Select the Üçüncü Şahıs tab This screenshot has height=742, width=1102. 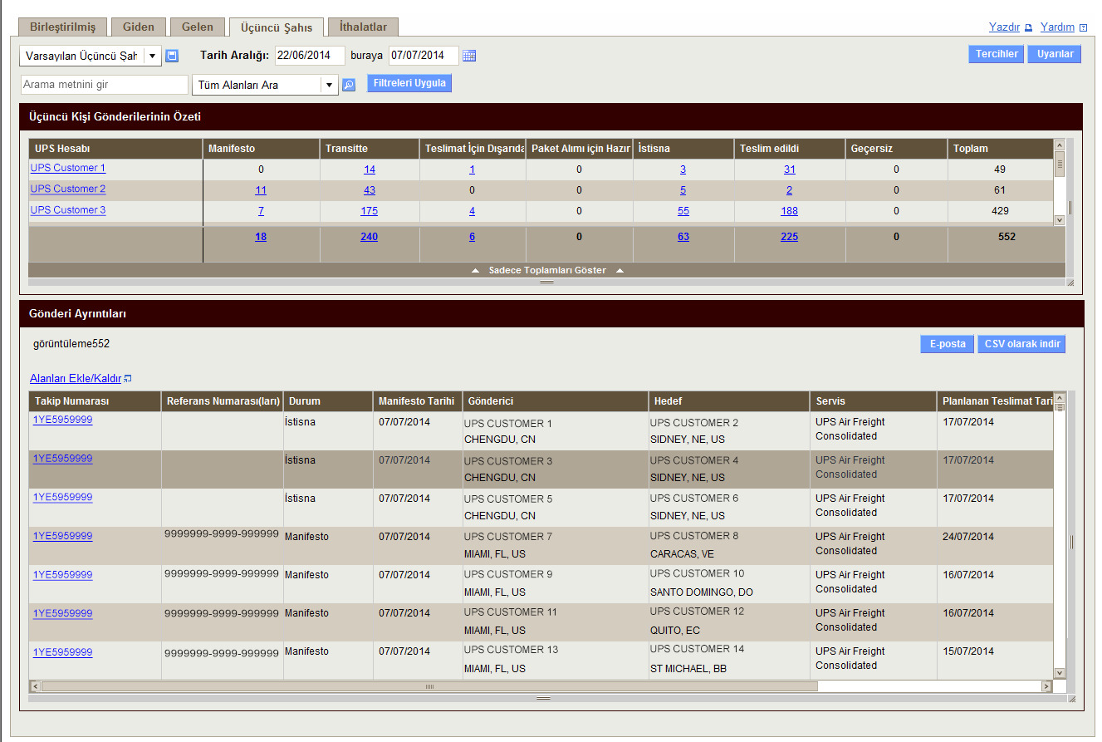click(277, 27)
